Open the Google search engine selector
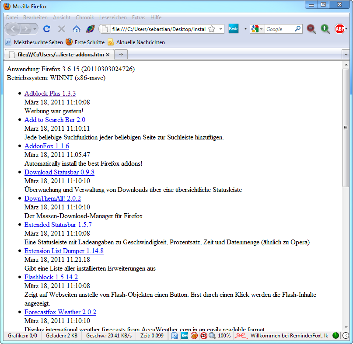Screen dimensions: 353x344 (257, 29)
